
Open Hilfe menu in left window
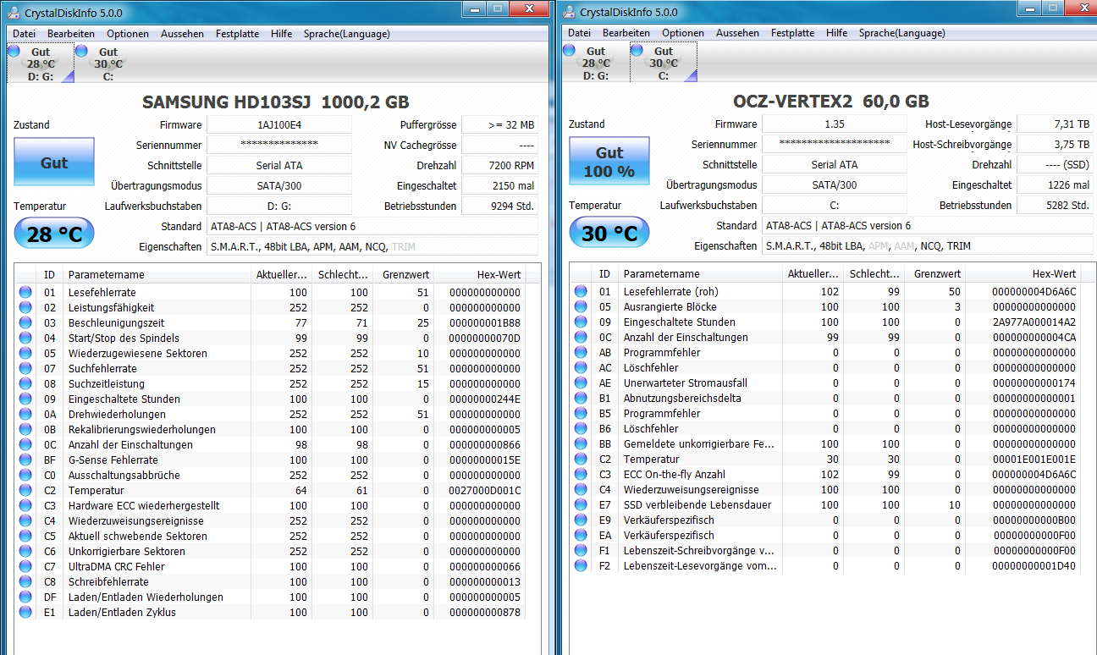click(282, 34)
